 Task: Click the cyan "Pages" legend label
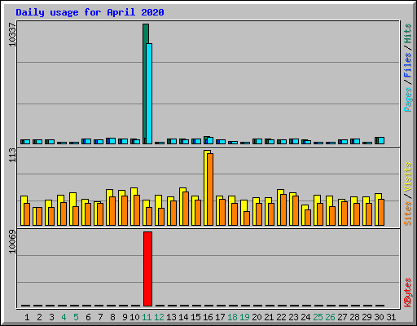click(408, 99)
